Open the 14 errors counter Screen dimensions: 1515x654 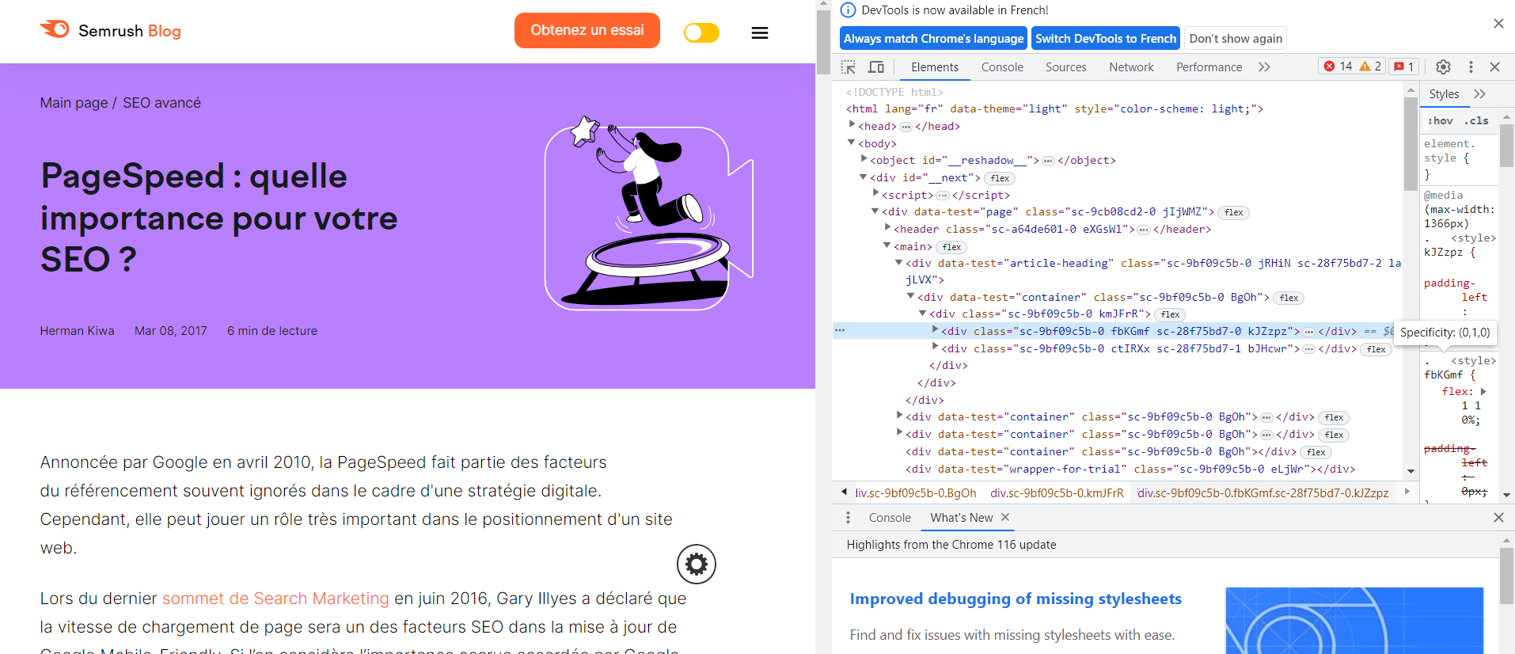[1338, 67]
